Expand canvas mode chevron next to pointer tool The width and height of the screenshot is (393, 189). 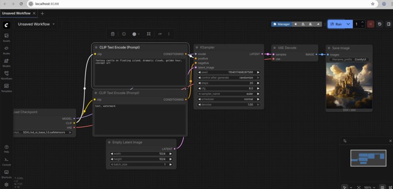click(x=351, y=187)
